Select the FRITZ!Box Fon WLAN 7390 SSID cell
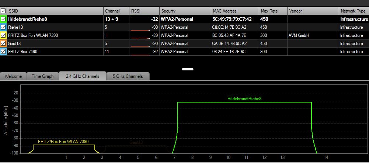 click(x=55, y=35)
